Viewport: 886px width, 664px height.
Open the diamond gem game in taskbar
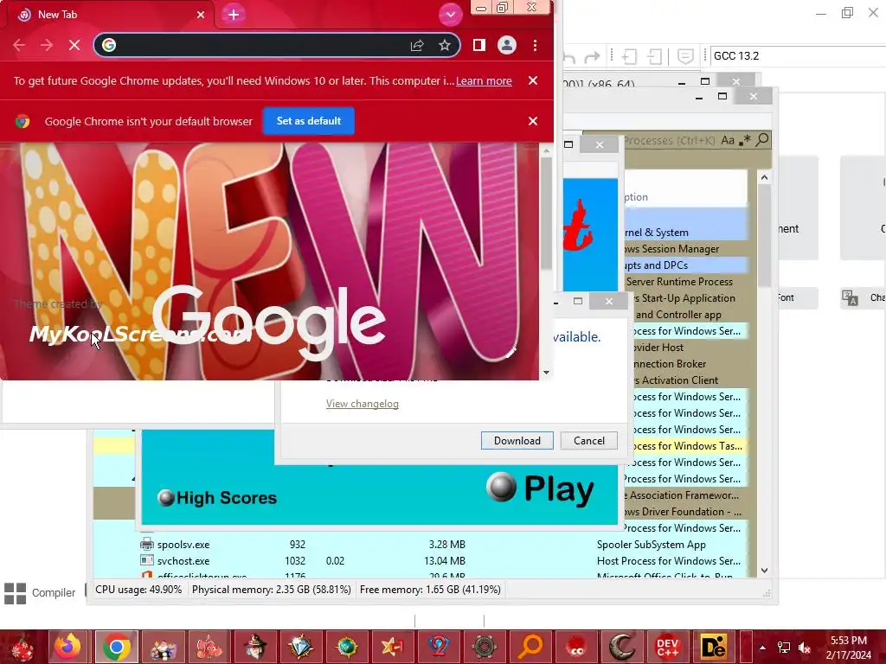click(x=300, y=647)
